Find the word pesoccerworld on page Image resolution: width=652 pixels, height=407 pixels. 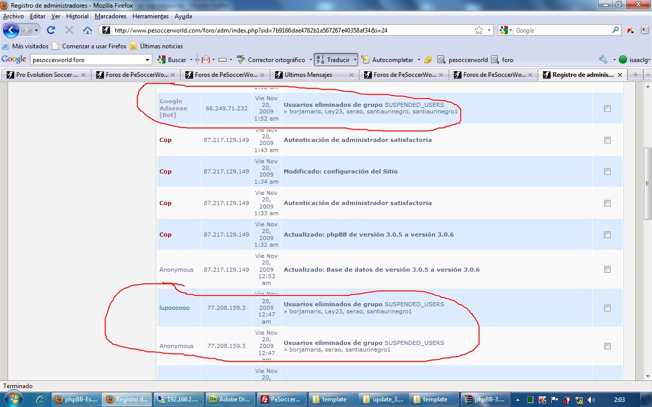tap(463, 60)
